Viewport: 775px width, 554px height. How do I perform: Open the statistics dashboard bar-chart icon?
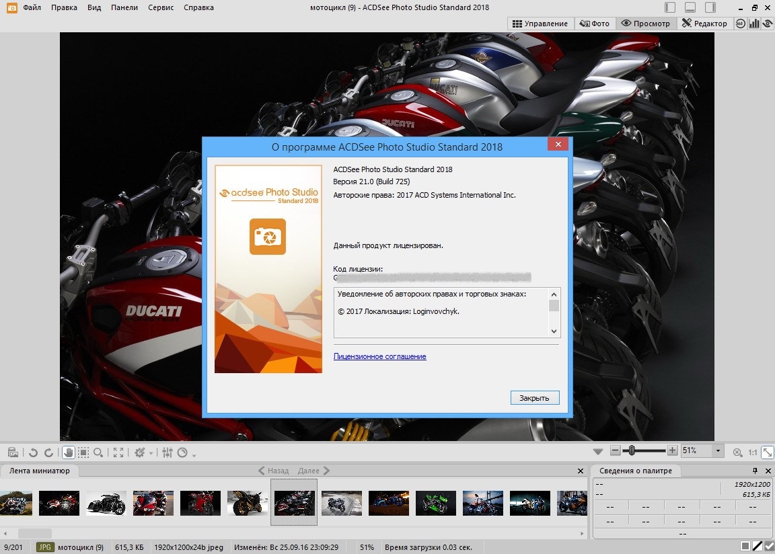(754, 24)
